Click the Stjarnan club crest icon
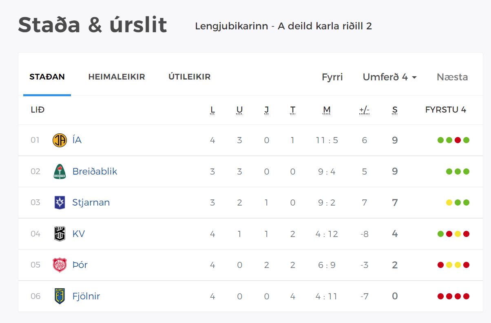 (60, 202)
